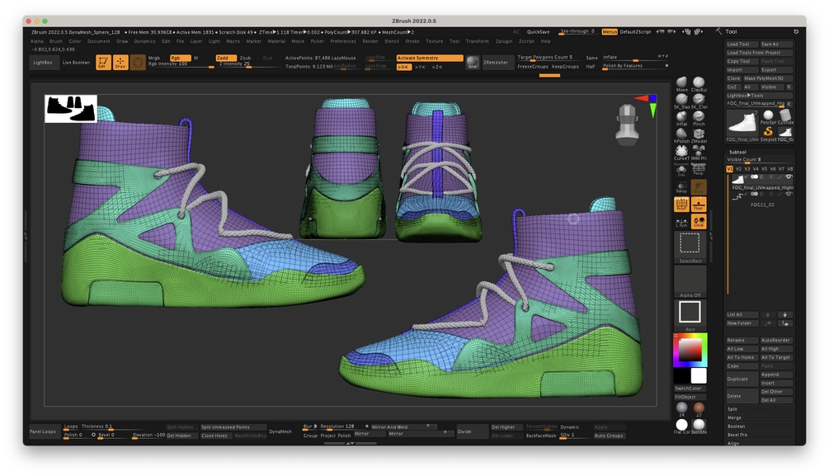Toggle Solo mode
Image resolution: width=829 pixels, height=476 pixels.
(681, 170)
